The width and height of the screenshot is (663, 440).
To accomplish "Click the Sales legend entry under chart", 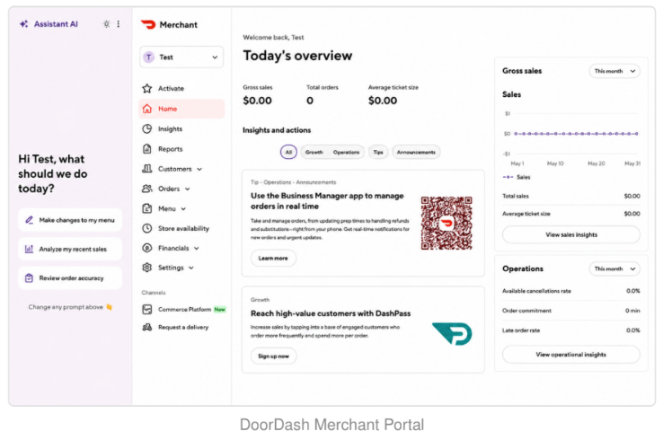I will click(517, 177).
